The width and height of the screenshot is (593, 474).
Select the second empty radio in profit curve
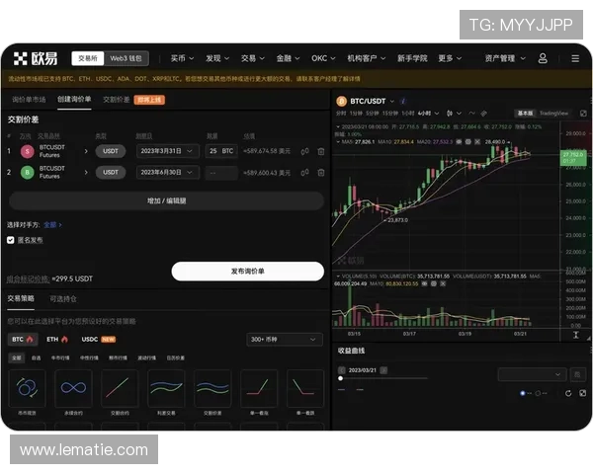tap(538, 393)
